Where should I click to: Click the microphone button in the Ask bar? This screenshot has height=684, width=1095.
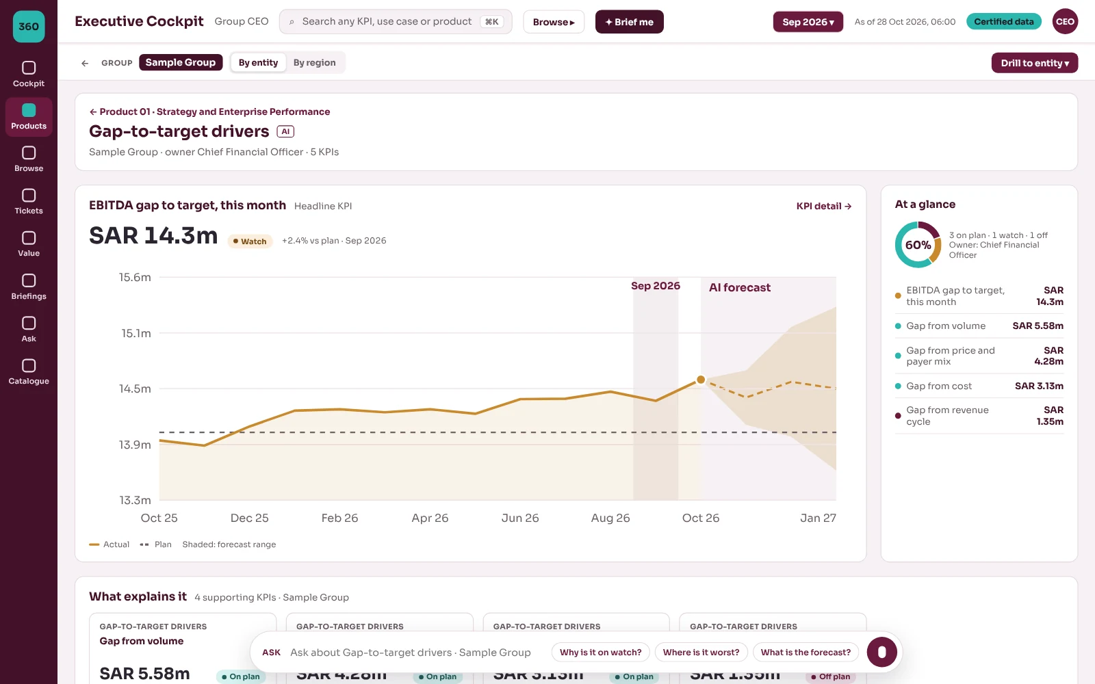881,652
